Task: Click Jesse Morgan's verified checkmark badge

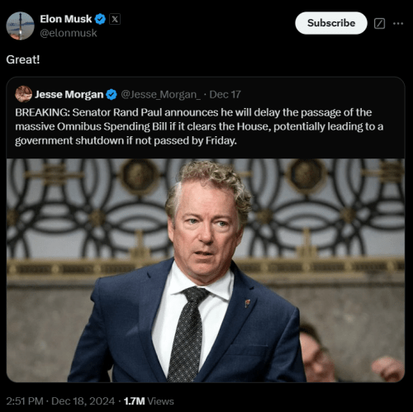Action: pyautogui.click(x=112, y=95)
